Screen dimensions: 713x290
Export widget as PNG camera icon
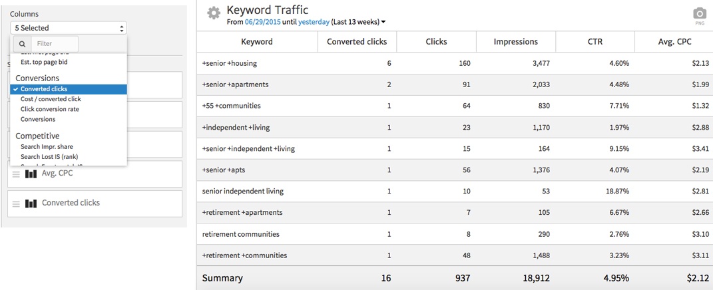click(x=699, y=14)
